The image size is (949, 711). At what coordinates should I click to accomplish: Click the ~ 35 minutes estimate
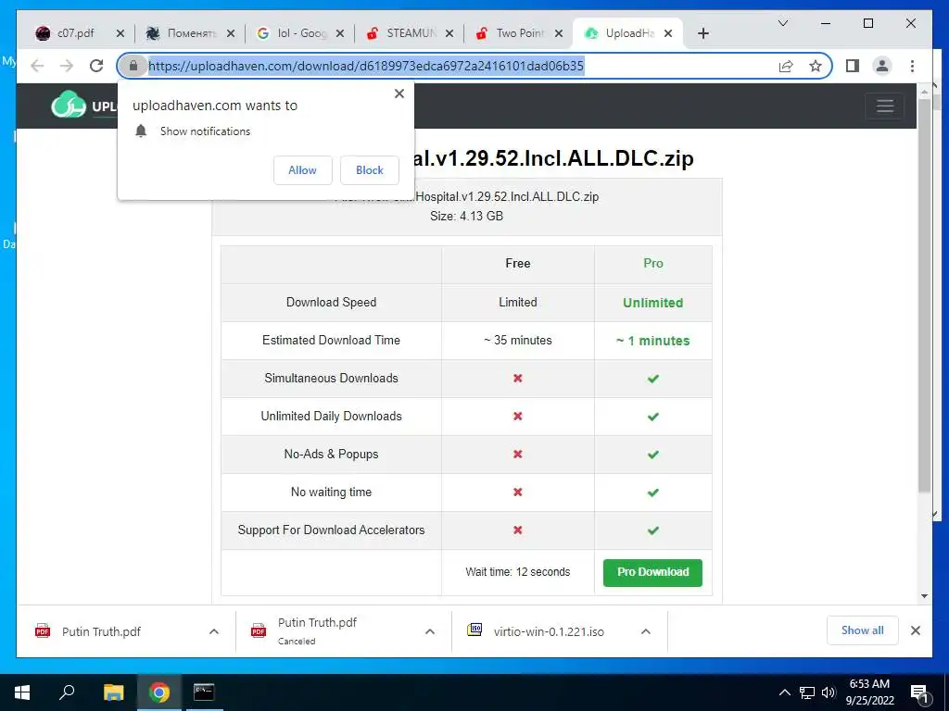tap(517, 340)
